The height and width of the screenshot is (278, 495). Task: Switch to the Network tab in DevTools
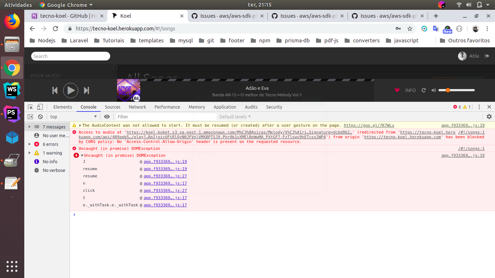click(137, 107)
